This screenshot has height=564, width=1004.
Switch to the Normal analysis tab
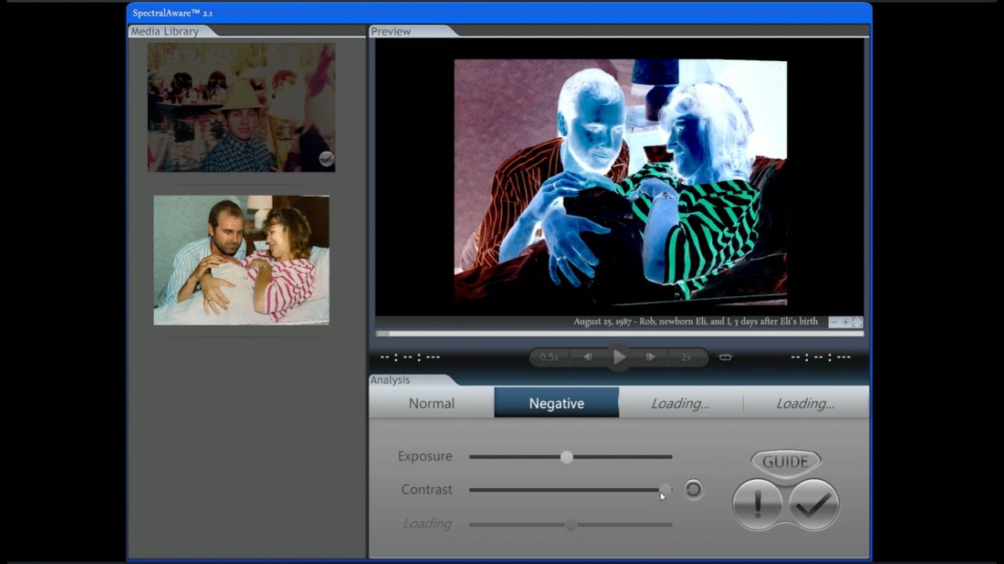(431, 403)
